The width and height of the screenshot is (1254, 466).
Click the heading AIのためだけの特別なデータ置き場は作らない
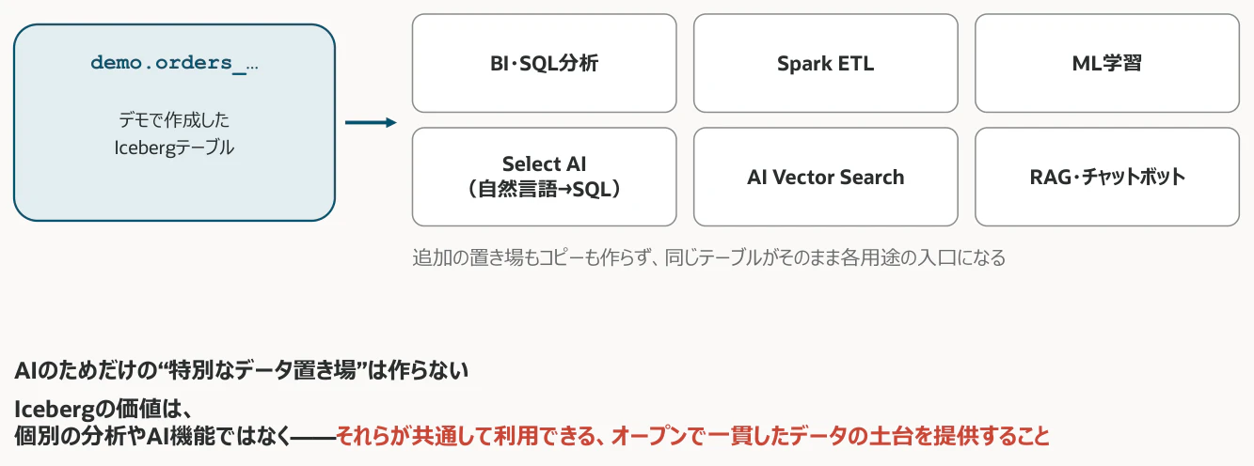pos(242,371)
